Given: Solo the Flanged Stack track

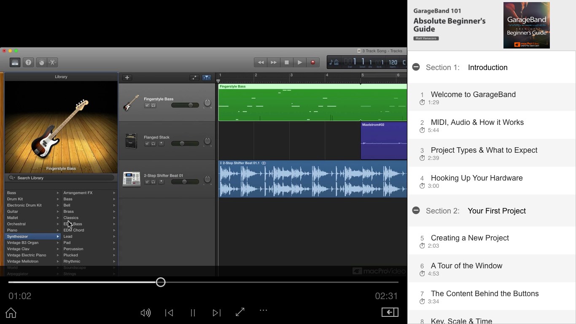Looking at the screenshot, I should click(153, 143).
